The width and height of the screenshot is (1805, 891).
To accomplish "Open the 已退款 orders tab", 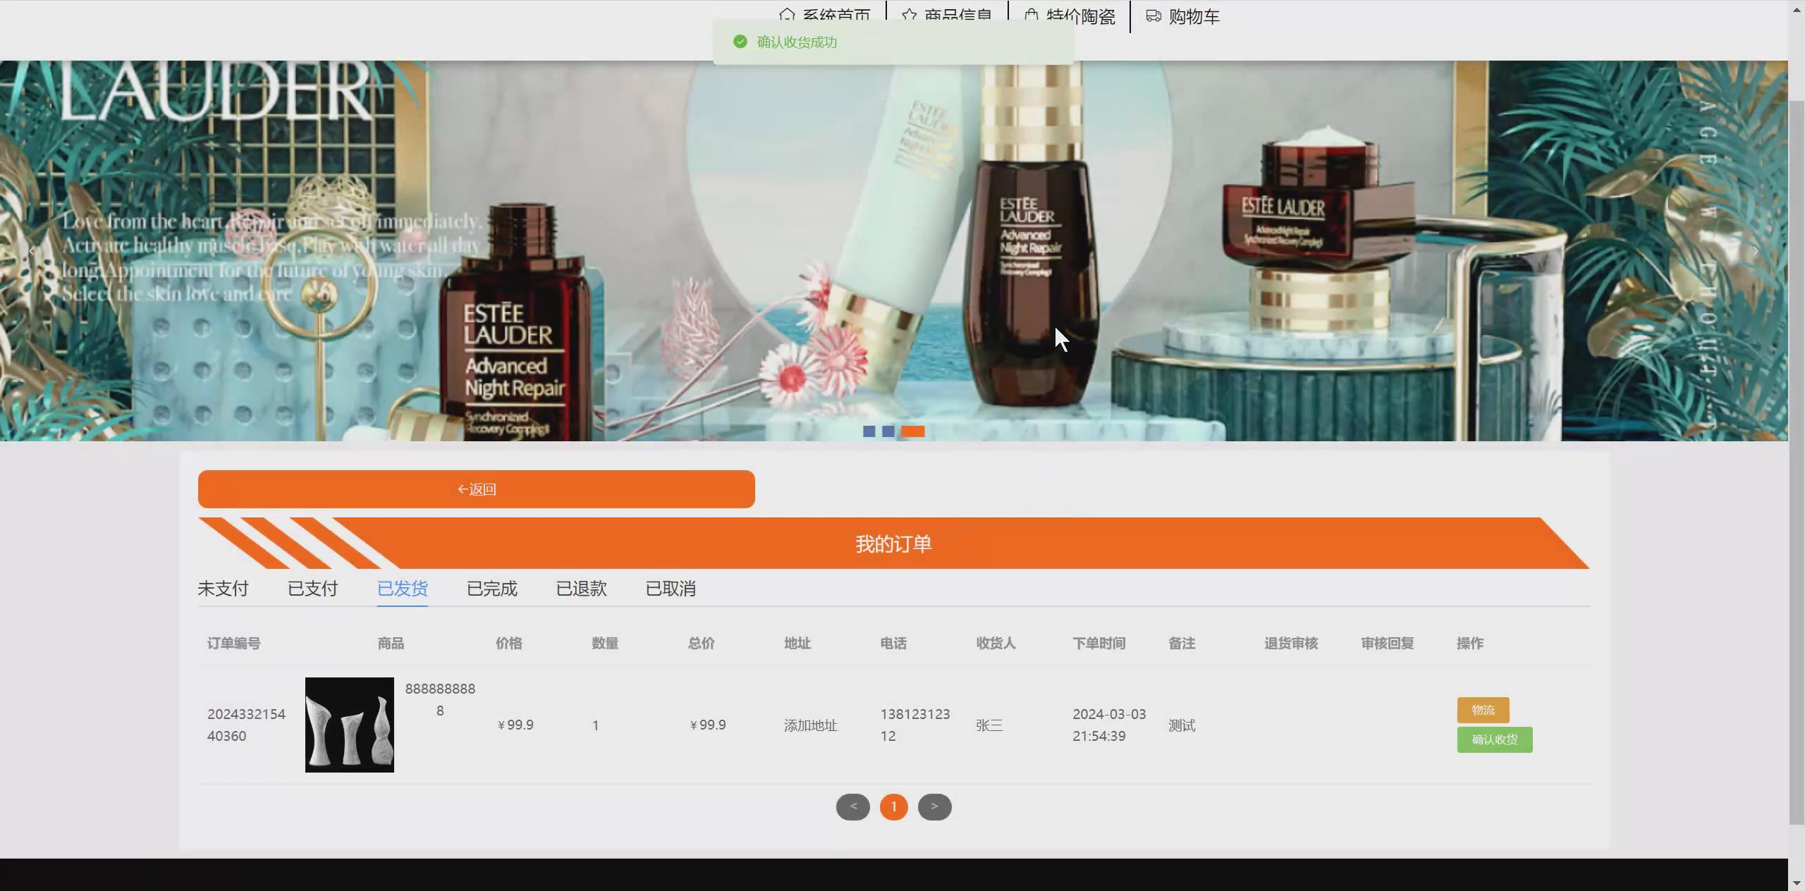I will click(x=581, y=589).
